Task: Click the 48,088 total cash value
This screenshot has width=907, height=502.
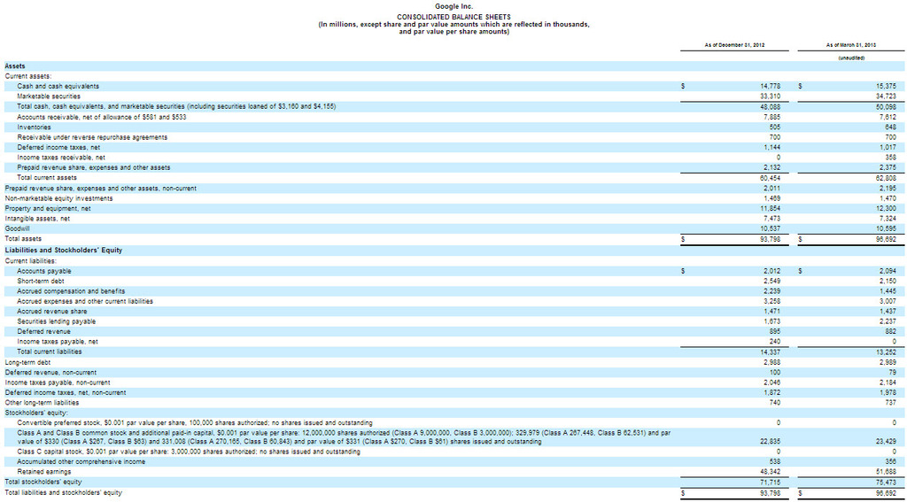Action: tap(771, 106)
